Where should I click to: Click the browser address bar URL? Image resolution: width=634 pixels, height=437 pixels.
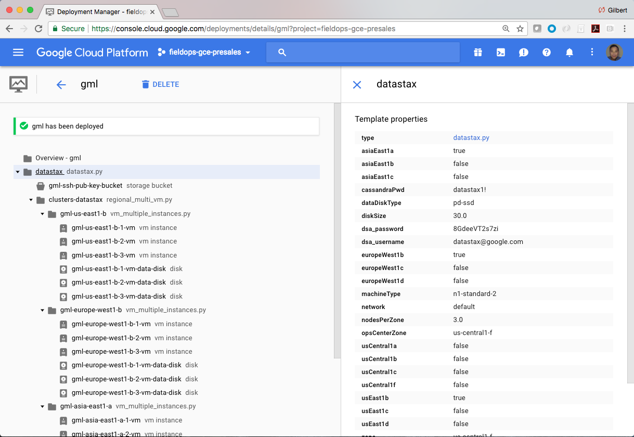tap(243, 29)
